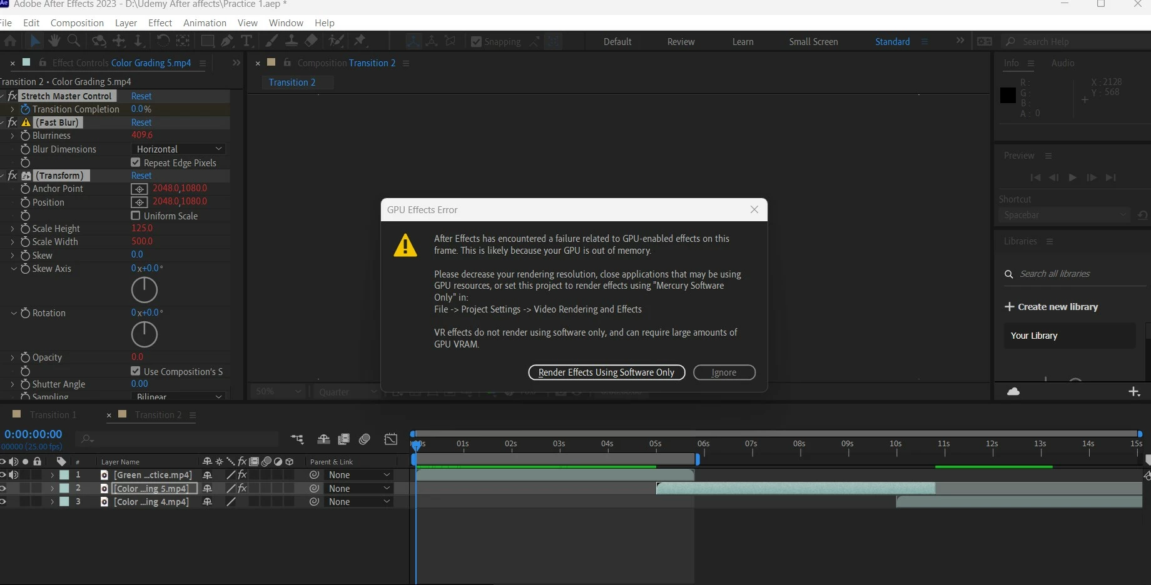
Task: Click the Motion Blur enable icon in timeline
Action: click(x=365, y=439)
